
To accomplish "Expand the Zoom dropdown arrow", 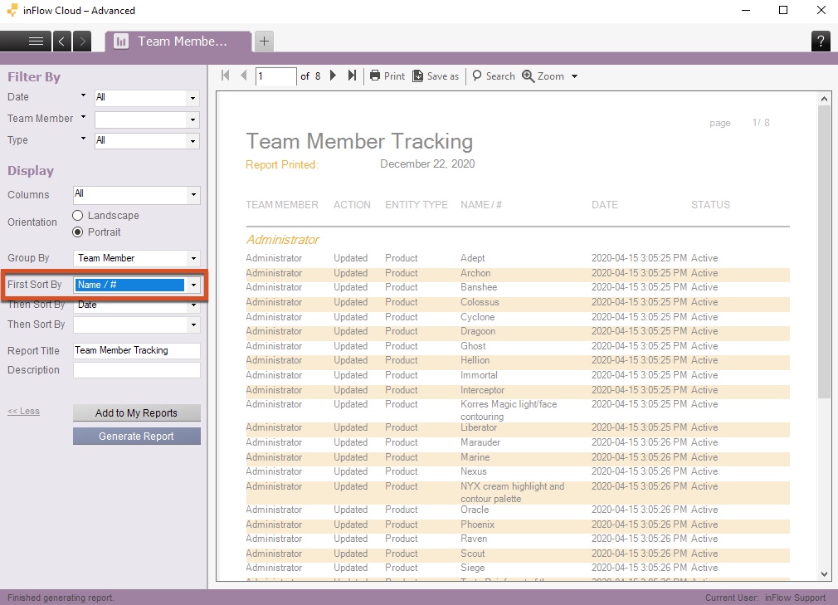I will [574, 76].
